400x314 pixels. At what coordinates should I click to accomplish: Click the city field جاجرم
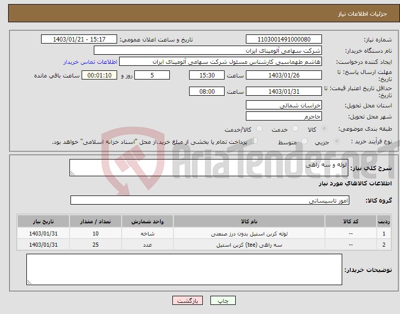click(x=284, y=116)
